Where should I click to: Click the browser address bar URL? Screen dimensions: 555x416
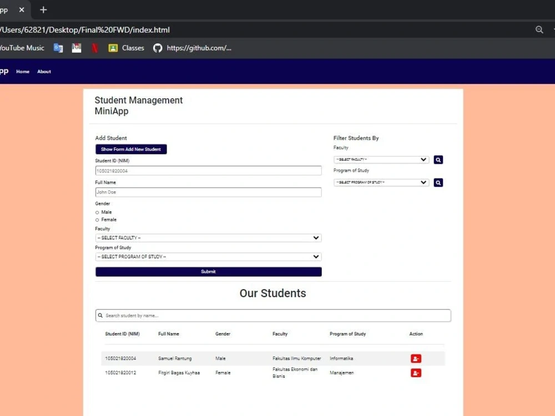(x=85, y=30)
